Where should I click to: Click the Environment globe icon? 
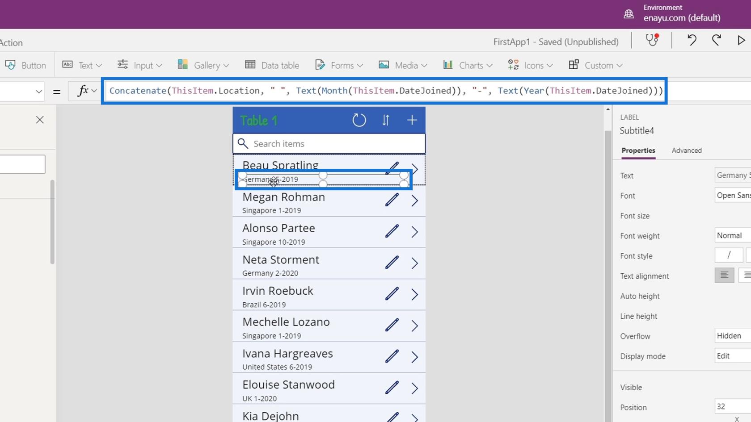[x=629, y=14]
